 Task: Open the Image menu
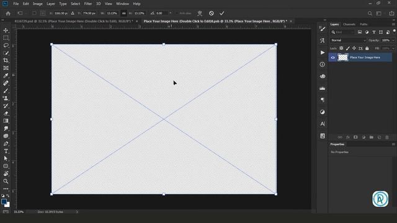click(38, 4)
